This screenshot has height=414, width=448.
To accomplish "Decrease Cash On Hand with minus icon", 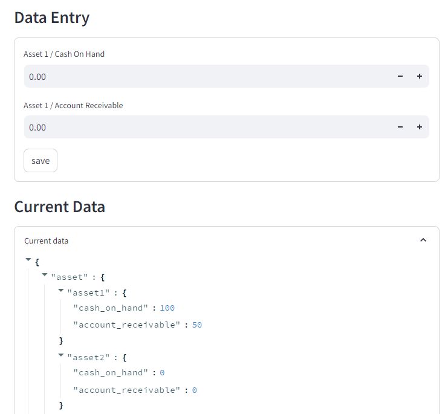I will click(400, 76).
